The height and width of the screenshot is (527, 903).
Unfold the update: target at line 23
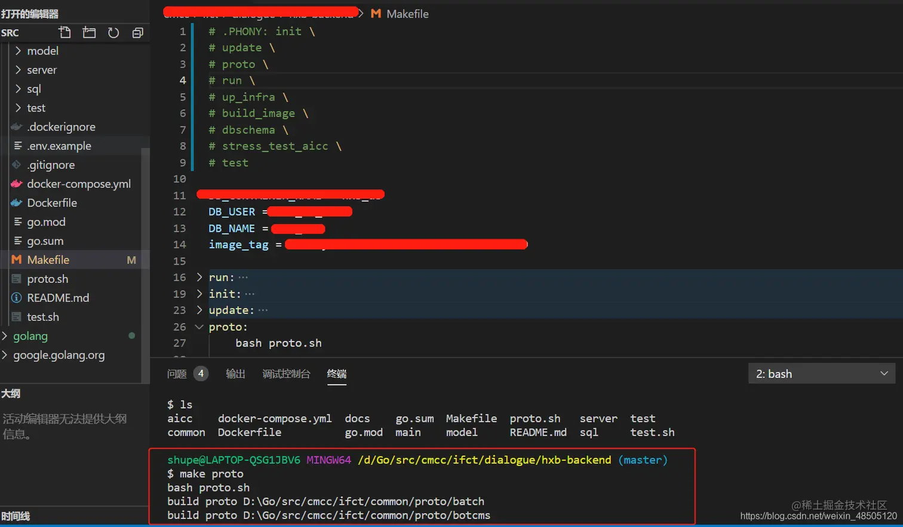pyautogui.click(x=199, y=310)
